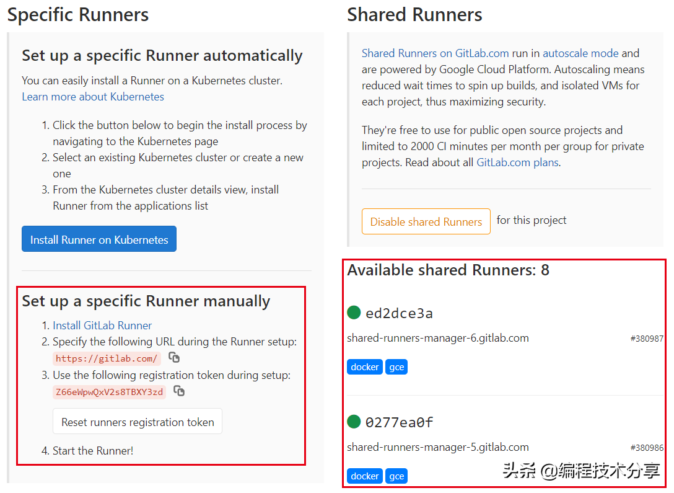Click runner number #380987
Screen dimensions: 674x493
647,339
